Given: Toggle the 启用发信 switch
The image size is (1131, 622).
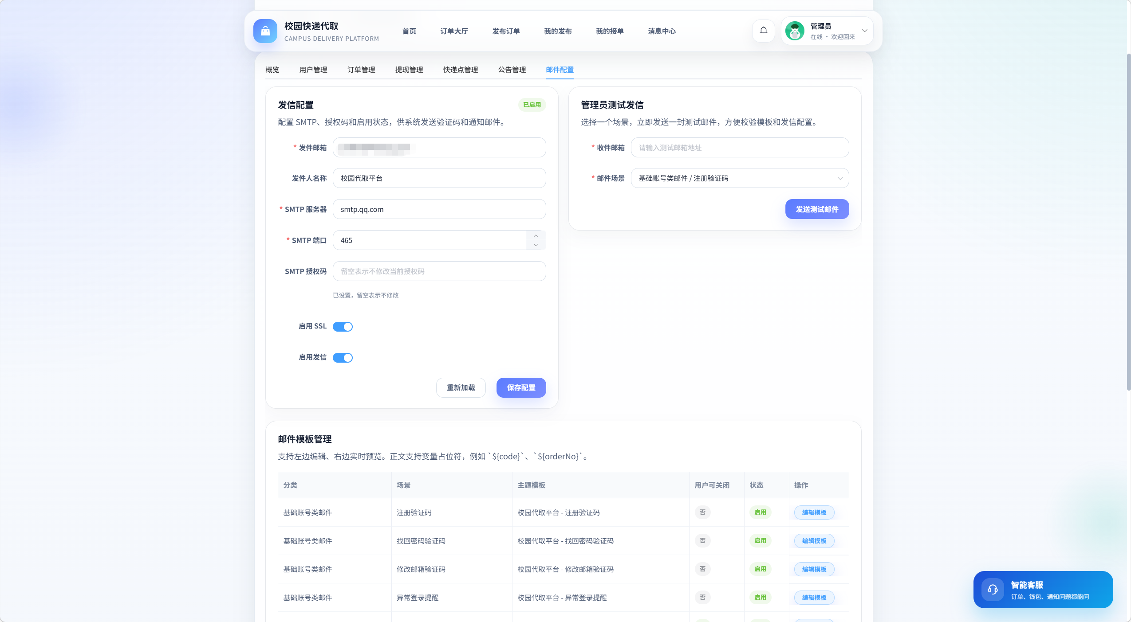Looking at the screenshot, I should (343, 358).
